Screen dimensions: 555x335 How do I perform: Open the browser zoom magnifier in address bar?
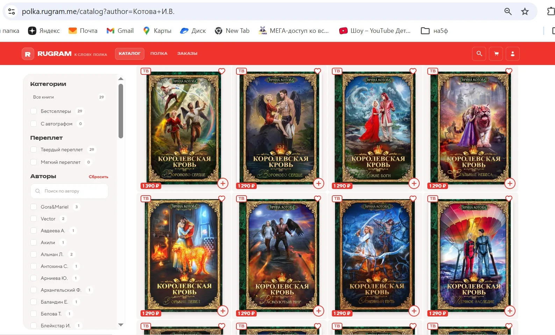tap(508, 12)
